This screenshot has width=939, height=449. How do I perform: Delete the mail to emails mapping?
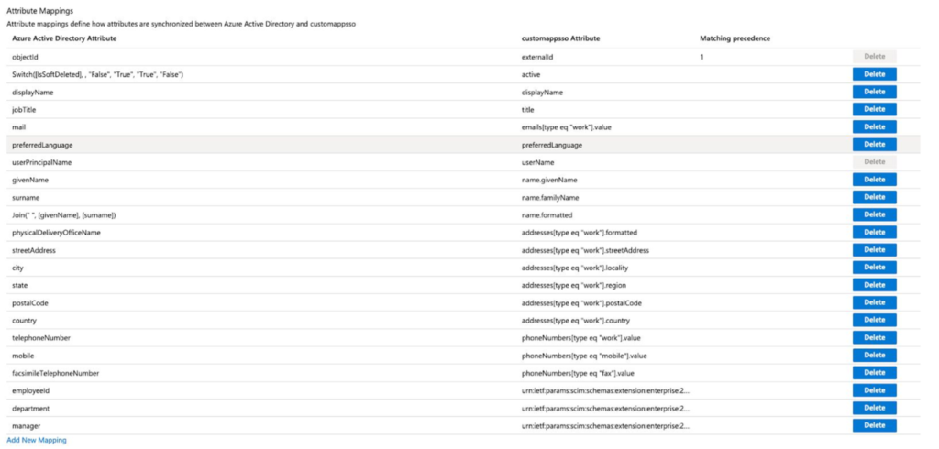(x=874, y=126)
